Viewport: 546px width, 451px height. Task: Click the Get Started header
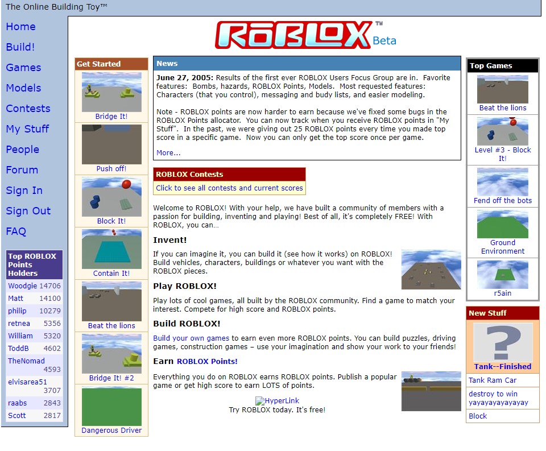click(111, 64)
